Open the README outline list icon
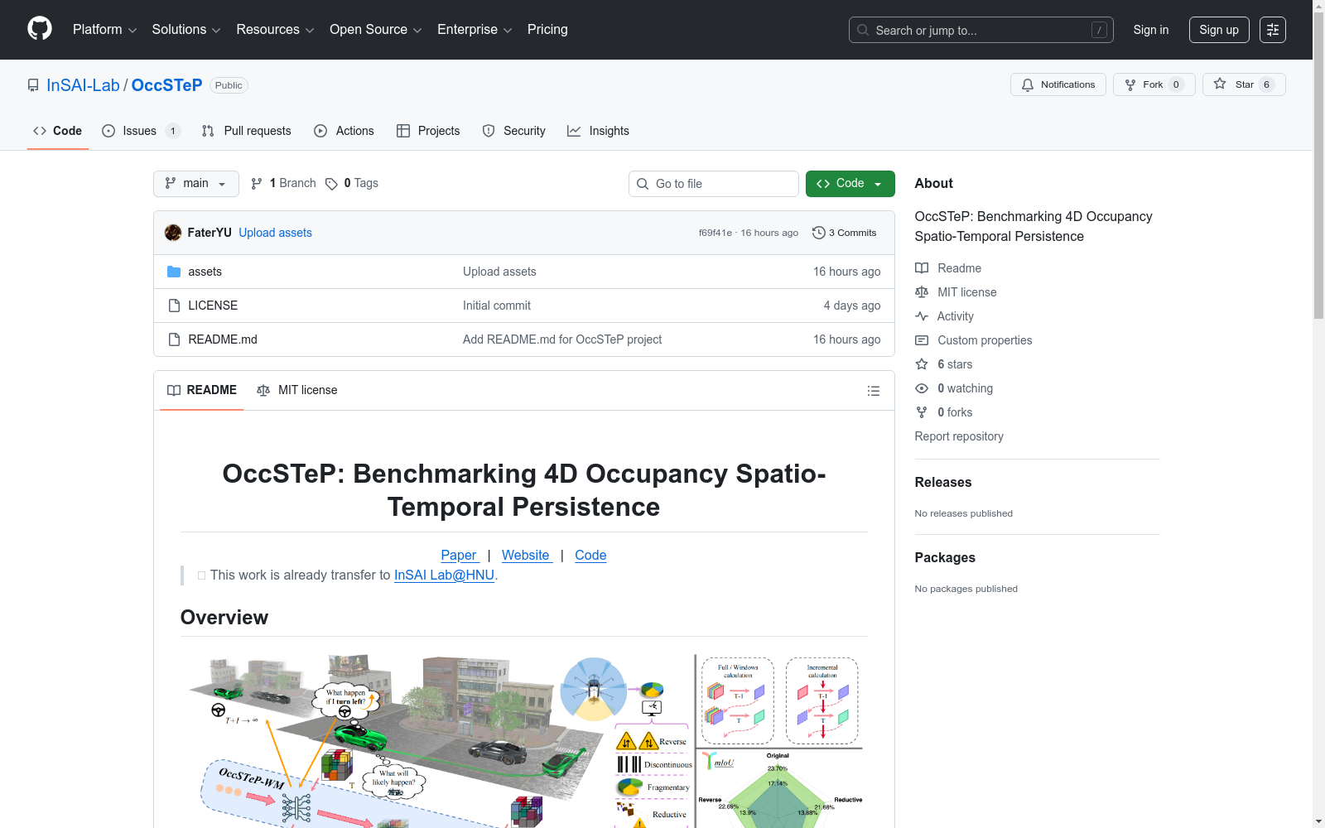This screenshot has width=1325, height=828. pyautogui.click(x=874, y=391)
